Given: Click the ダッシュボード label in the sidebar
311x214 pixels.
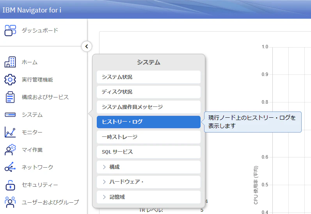Looking at the screenshot, I should click(40, 30).
